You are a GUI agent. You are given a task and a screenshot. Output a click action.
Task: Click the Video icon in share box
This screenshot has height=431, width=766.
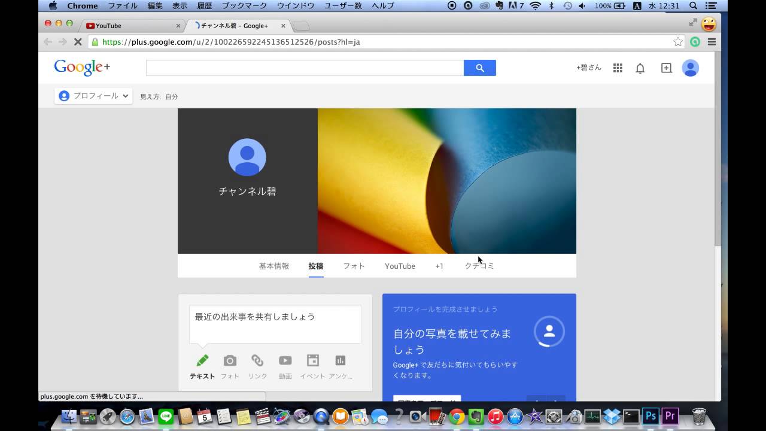[285, 360]
